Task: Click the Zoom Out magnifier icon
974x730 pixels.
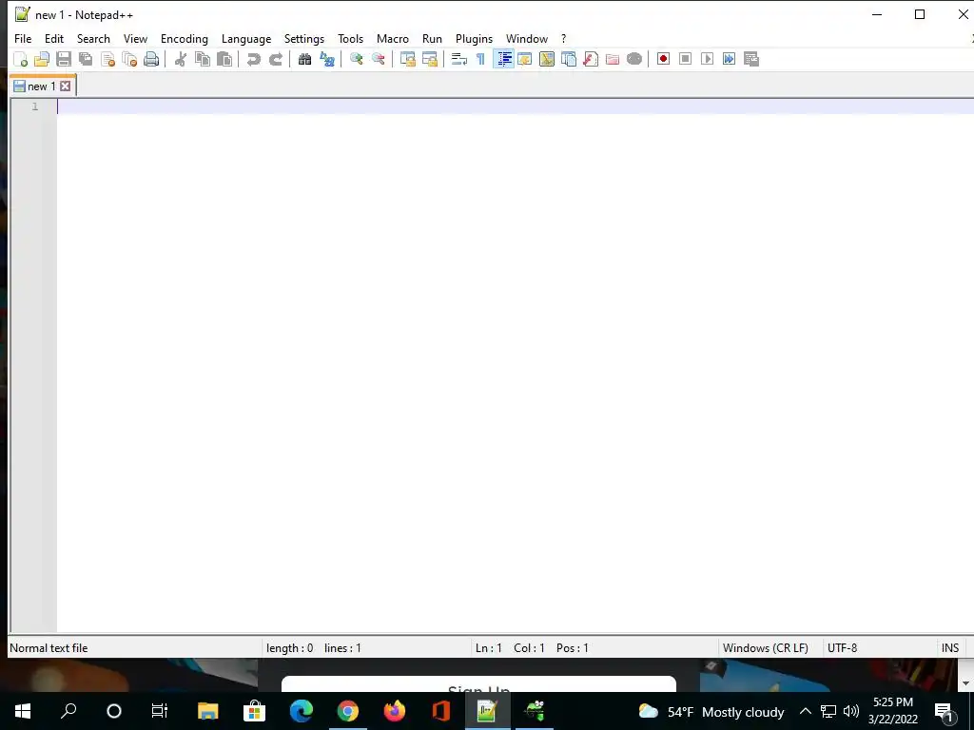Action: pos(378,59)
